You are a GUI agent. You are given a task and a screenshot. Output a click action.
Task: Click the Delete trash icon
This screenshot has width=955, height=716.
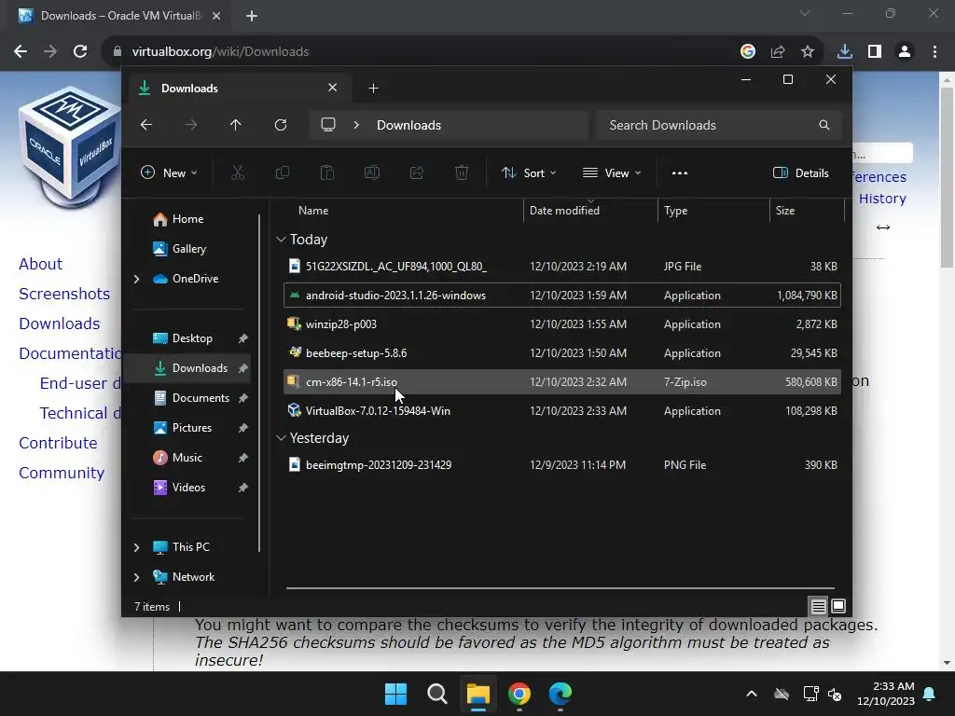462,172
